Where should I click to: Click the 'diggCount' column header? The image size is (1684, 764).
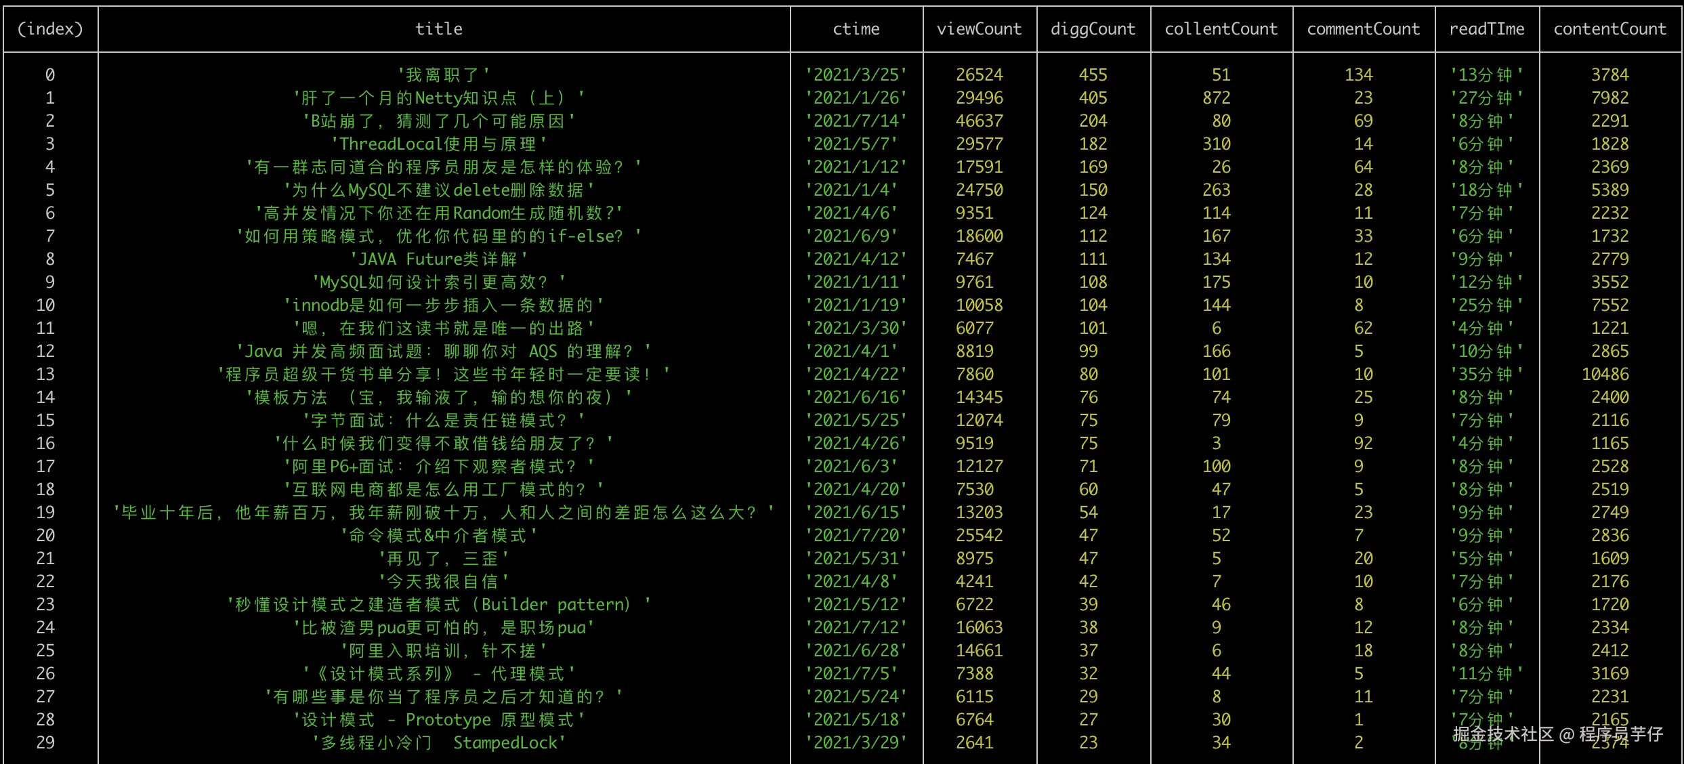pos(1093,29)
